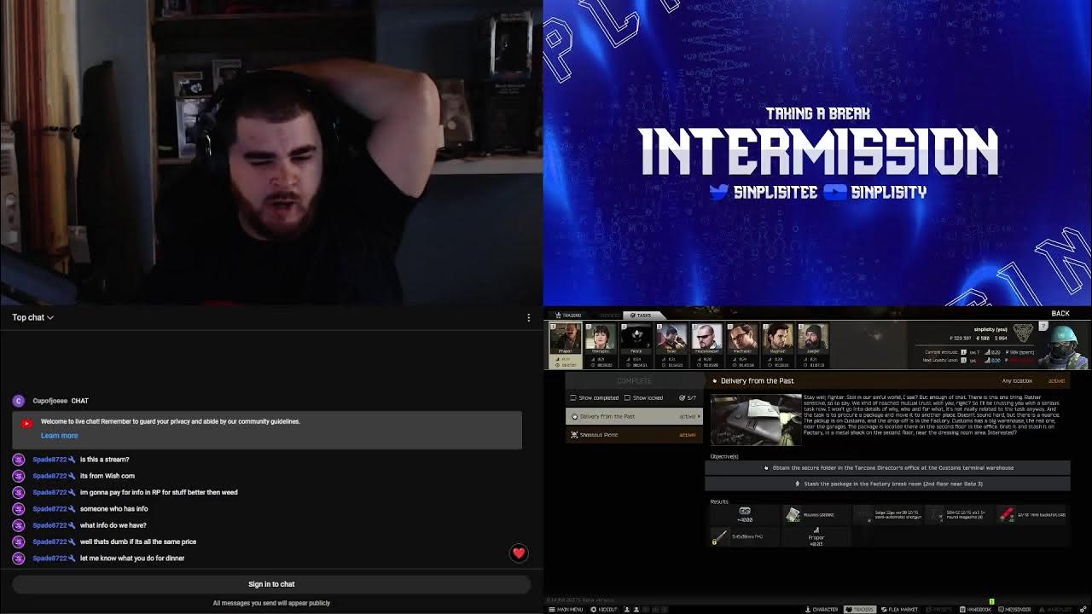The image size is (1092, 614).
Task: Click the heart reaction icon in chat
Action: coord(519,553)
